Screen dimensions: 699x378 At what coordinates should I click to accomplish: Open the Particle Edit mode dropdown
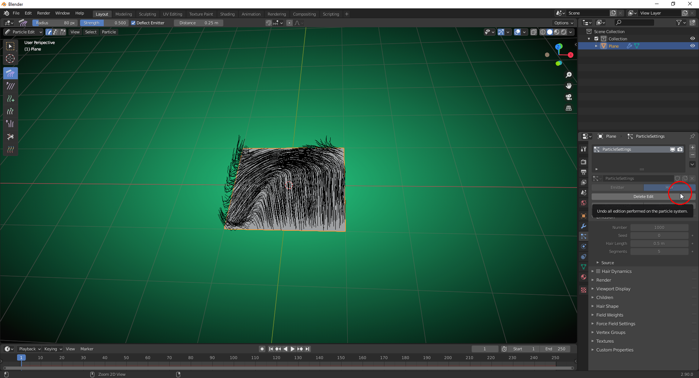(24, 32)
